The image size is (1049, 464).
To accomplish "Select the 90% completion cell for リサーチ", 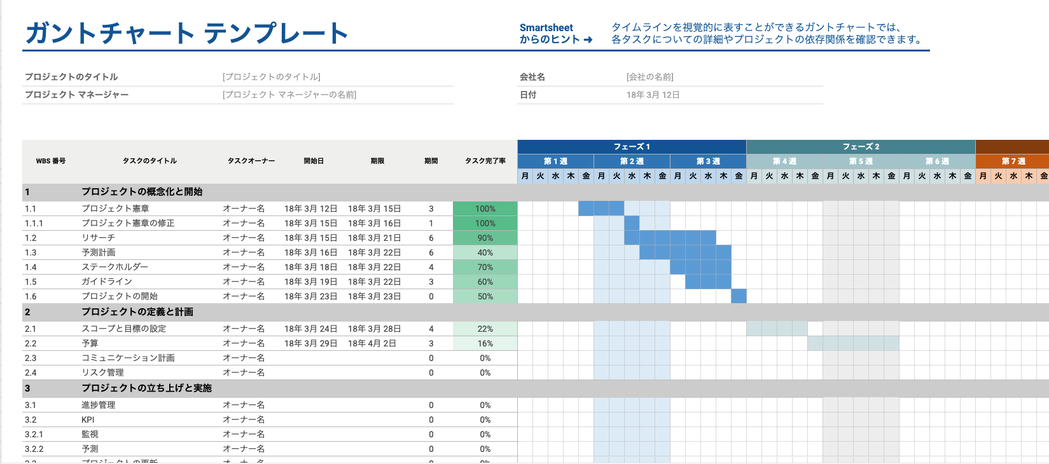I will pyautogui.click(x=485, y=238).
